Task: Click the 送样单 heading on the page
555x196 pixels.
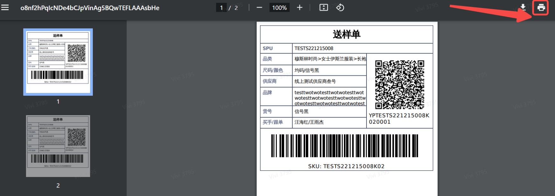Action: (346, 34)
